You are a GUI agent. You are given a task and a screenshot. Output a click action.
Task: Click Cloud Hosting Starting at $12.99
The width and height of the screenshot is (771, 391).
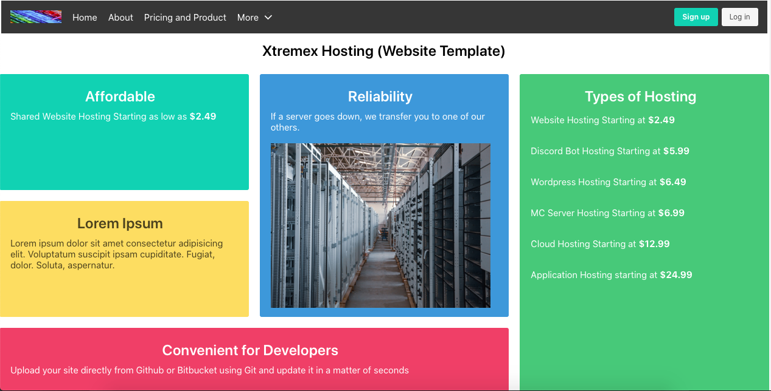pos(600,244)
